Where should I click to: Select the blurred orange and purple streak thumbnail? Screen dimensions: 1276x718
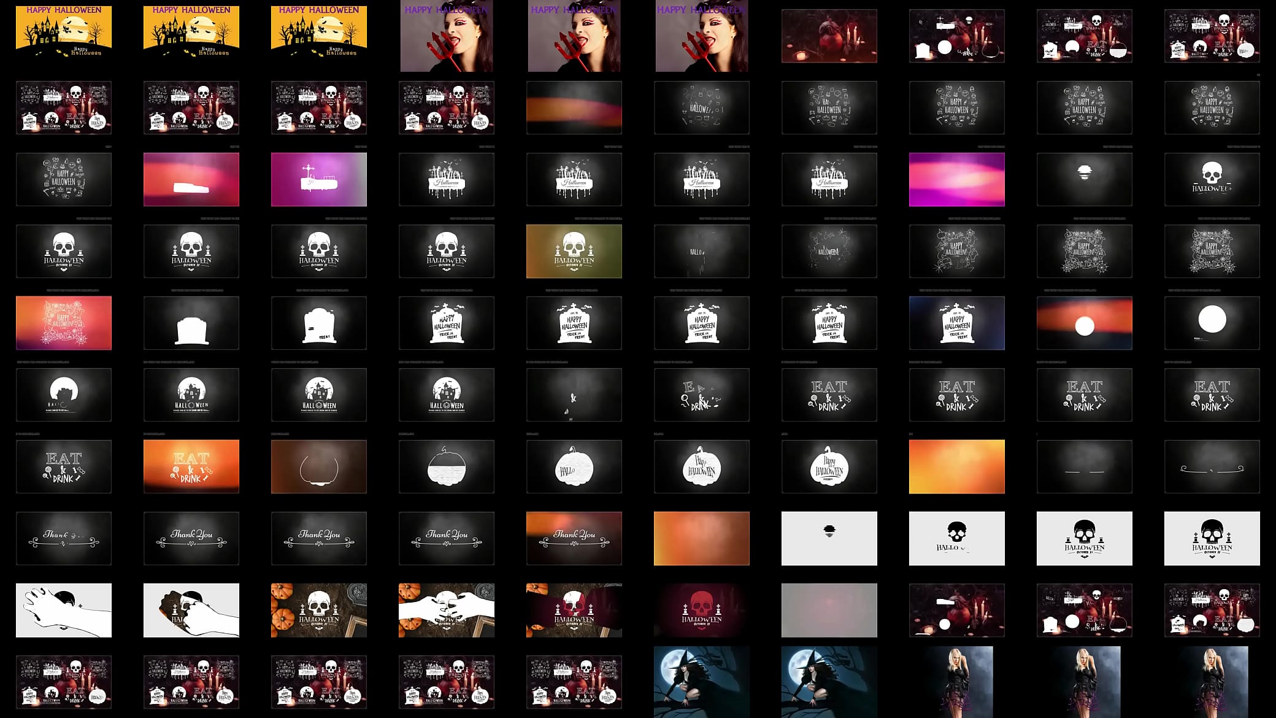click(574, 107)
